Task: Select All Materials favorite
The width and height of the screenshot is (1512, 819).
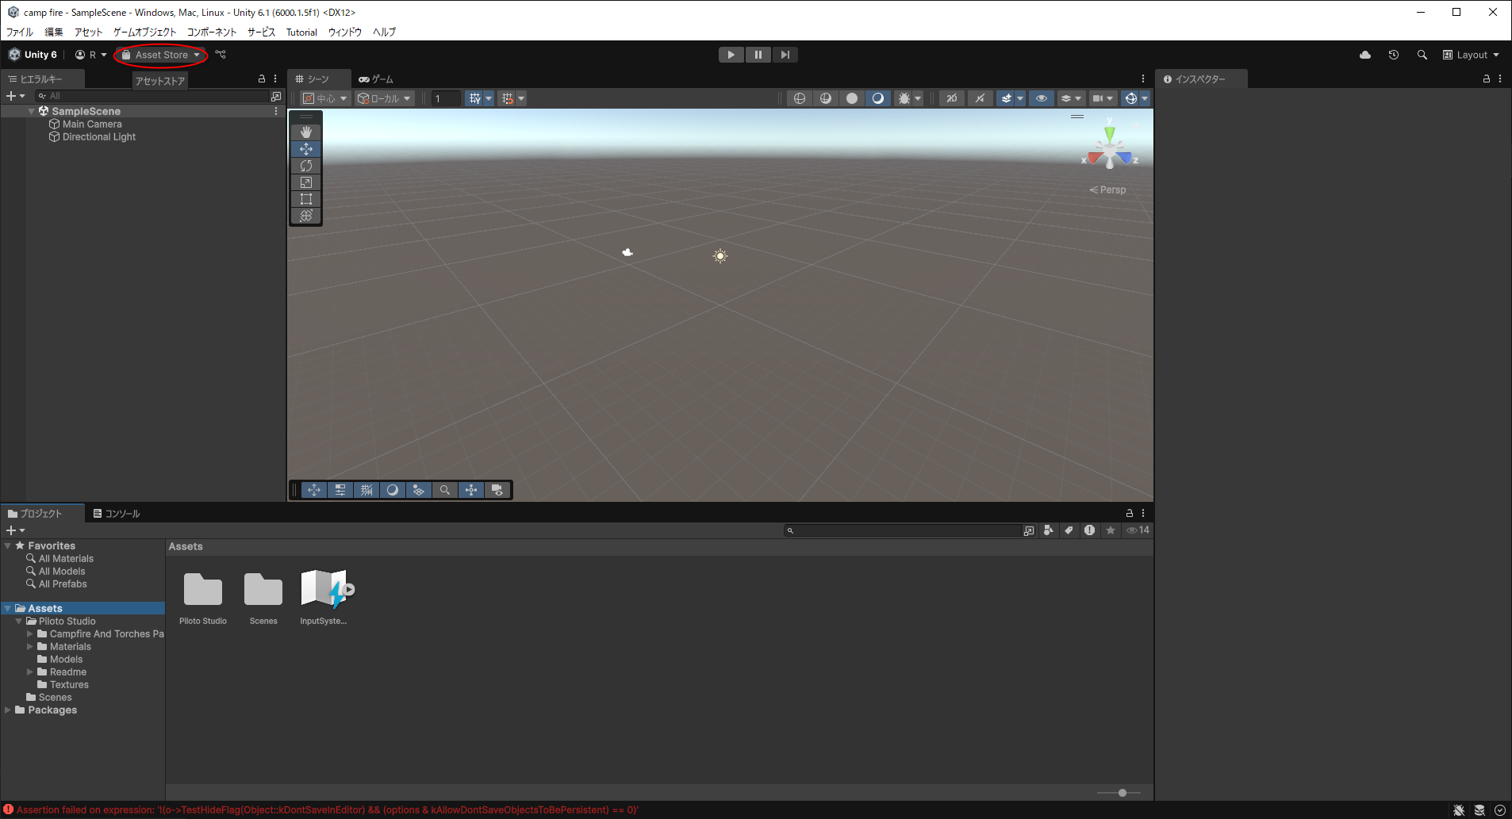Action: pyautogui.click(x=66, y=559)
